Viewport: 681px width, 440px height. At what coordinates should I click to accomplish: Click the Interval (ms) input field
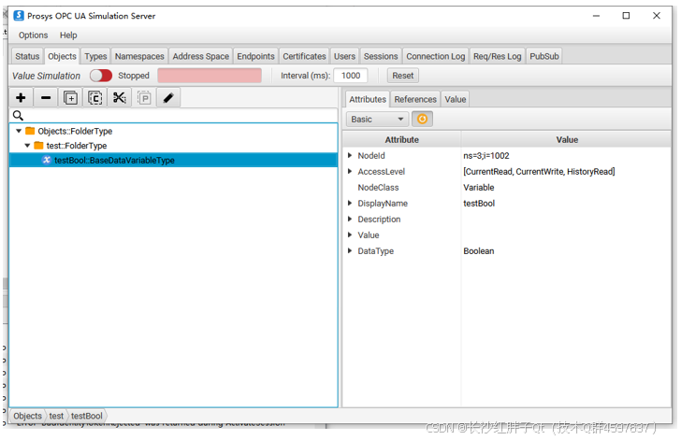[x=350, y=76]
